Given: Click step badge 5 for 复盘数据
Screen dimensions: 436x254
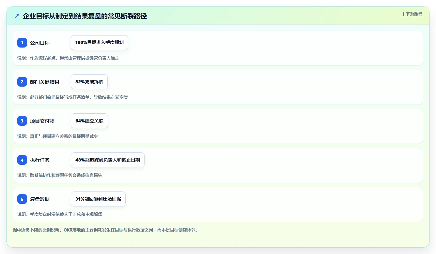Looking at the screenshot, I should (x=22, y=199).
